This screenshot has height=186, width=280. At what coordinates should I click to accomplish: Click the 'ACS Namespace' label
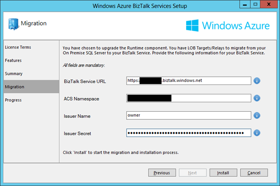(81, 99)
